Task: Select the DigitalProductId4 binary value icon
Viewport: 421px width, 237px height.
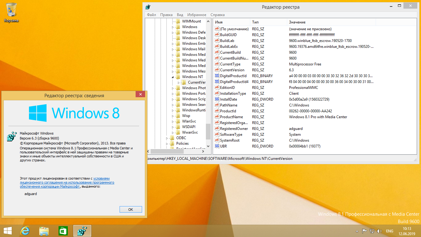Action: coord(217,82)
